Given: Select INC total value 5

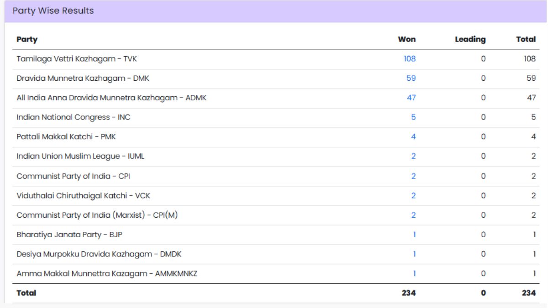Looking at the screenshot, I should [x=533, y=117].
